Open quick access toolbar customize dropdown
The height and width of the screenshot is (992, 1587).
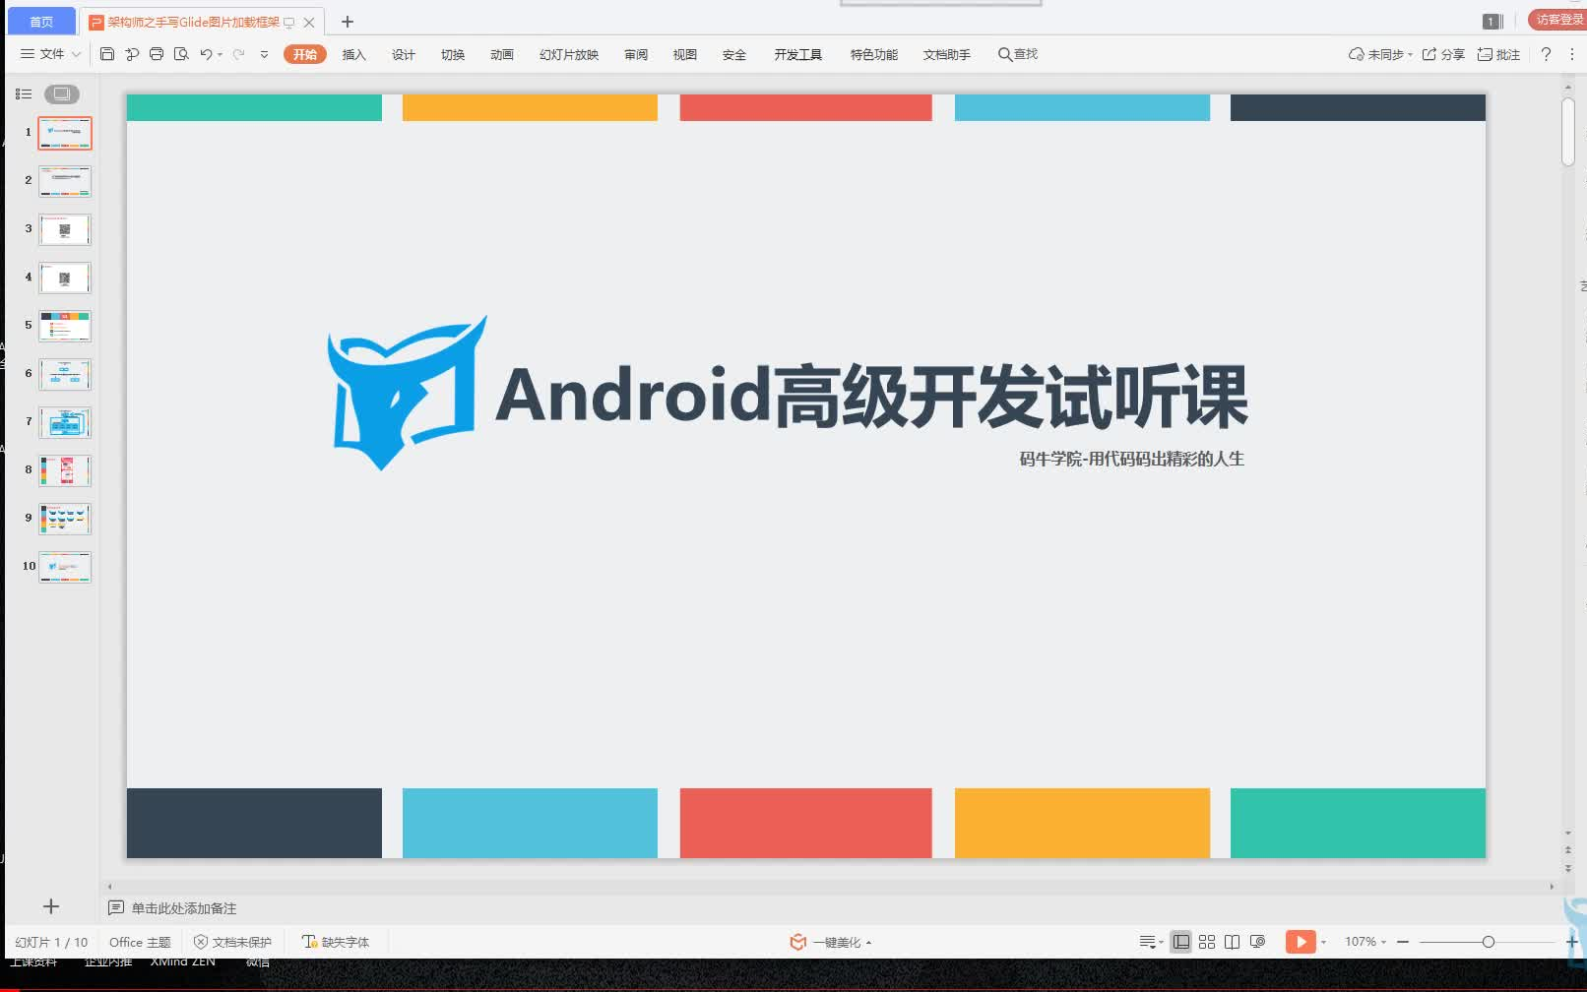click(x=264, y=54)
